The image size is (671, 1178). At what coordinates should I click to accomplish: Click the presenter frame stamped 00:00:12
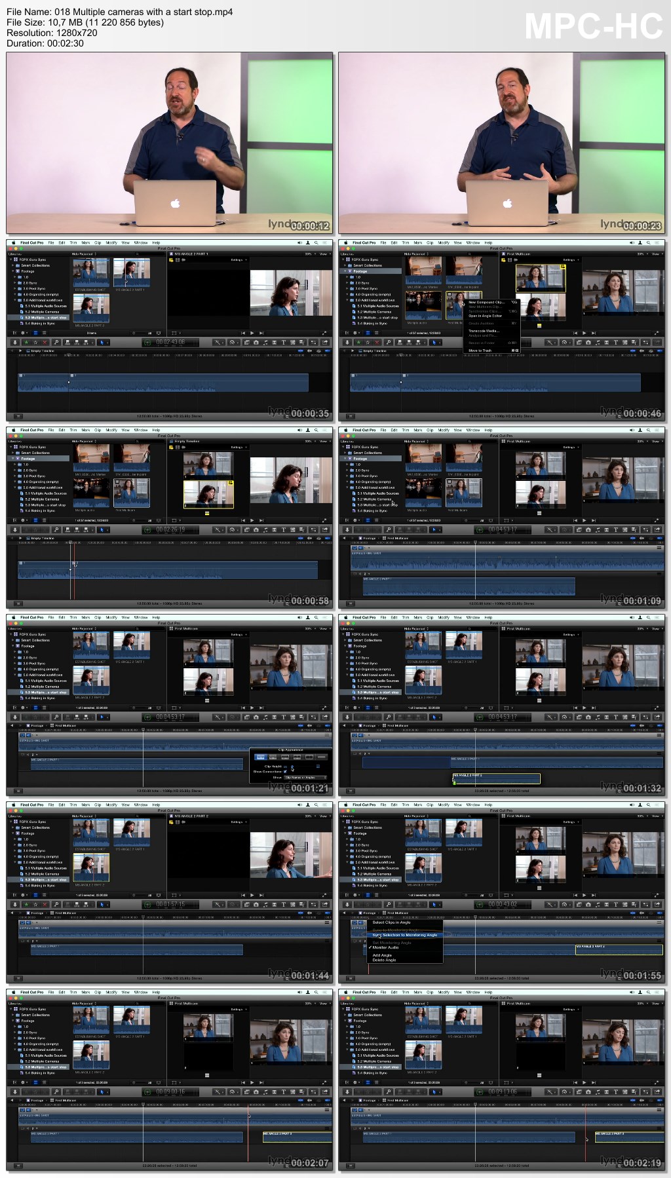[x=170, y=143]
